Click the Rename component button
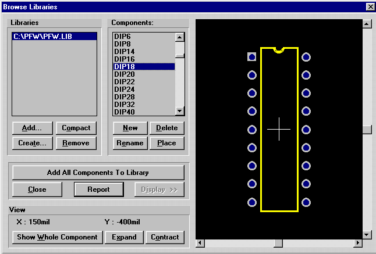This screenshot has width=376, height=254. point(130,143)
